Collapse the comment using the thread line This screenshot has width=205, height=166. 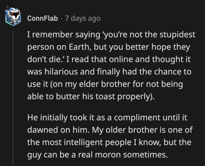coord(13,97)
